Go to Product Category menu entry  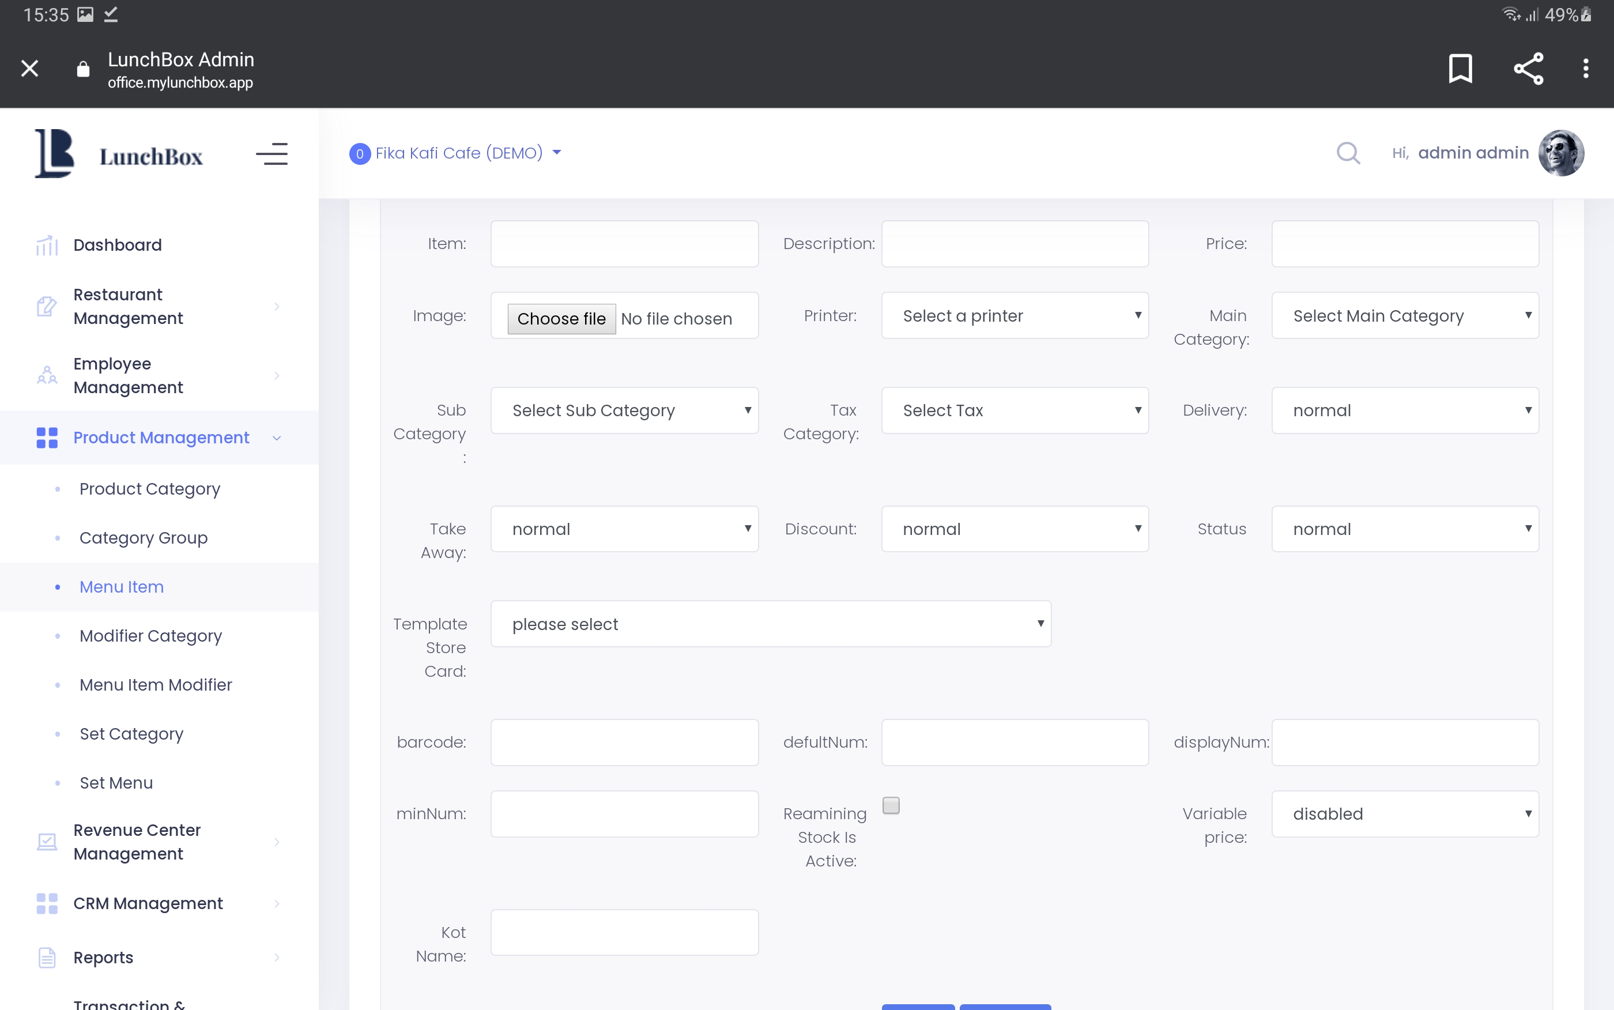[149, 489]
